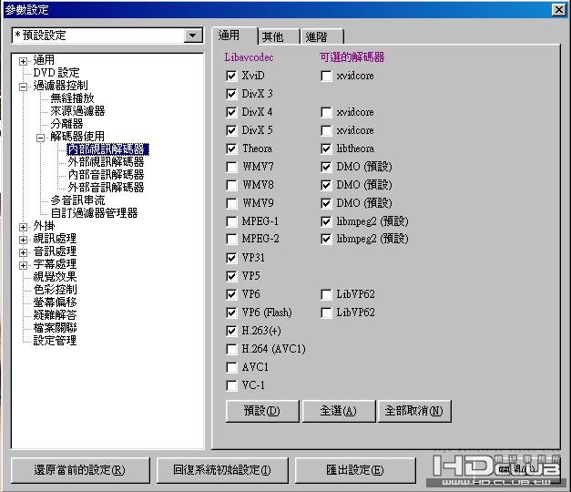Select 外部視訊解碼器 tree item
The width and height of the screenshot is (571, 492).
pos(106,162)
